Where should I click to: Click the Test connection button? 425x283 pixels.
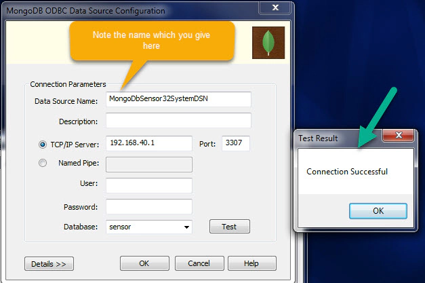coord(230,226)
